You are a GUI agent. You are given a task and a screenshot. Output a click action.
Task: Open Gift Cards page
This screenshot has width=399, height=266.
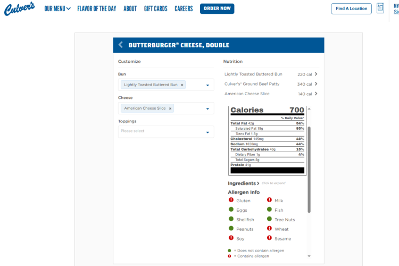point(156,9)
